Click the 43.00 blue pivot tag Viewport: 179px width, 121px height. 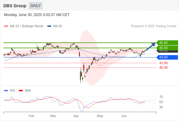tap(167, 57)
